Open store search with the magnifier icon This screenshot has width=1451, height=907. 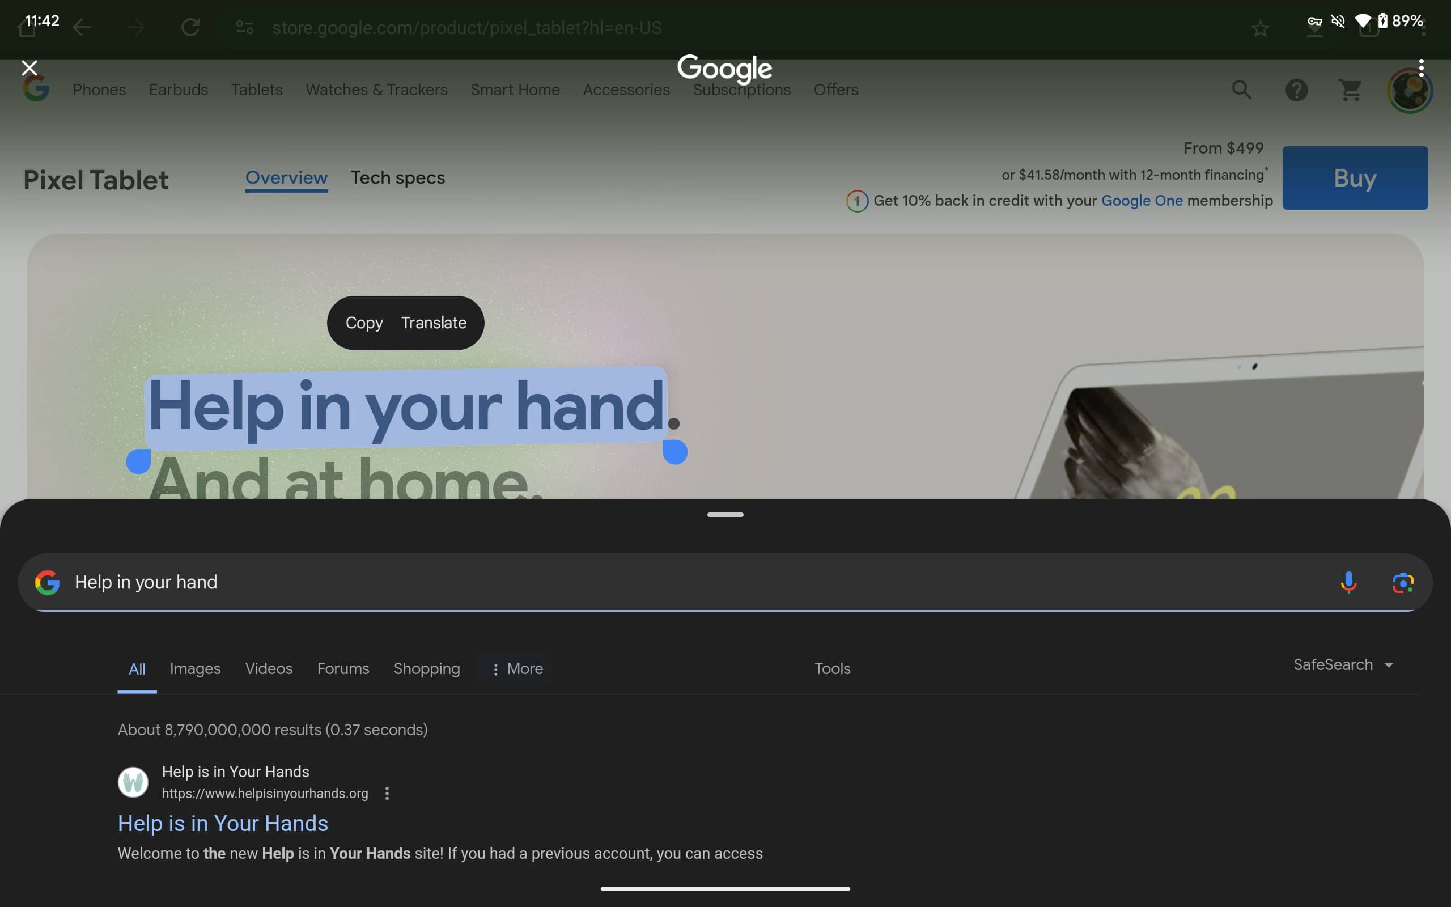click(1241, 90)
